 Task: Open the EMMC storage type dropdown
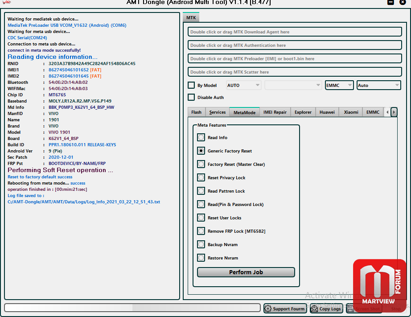pyautogui.click(x=339, y=85)
